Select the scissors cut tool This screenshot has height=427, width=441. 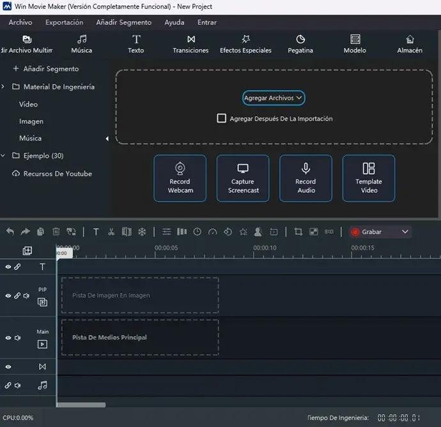pyautogui.click(x=111, y=232)
